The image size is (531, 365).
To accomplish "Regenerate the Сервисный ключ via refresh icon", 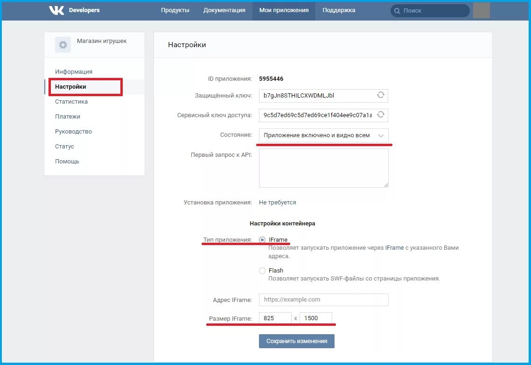I will tap(381, 115).
